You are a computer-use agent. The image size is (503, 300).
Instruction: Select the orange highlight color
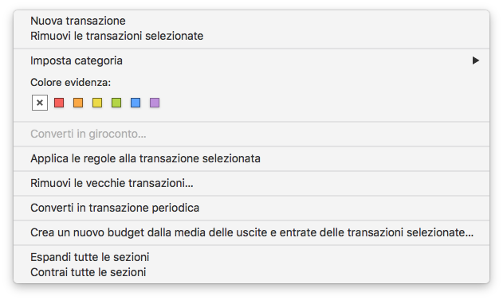click(78, 103)
